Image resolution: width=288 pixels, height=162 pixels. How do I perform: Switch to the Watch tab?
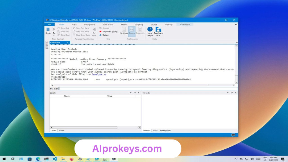pos(61,130)
